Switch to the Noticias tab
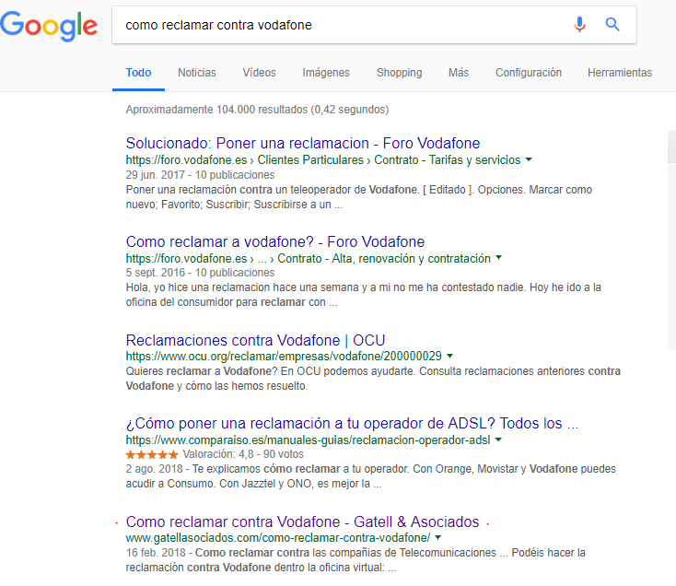Viewport: 676px width, 586px height. pyautogui.click(x=196, y=73)
